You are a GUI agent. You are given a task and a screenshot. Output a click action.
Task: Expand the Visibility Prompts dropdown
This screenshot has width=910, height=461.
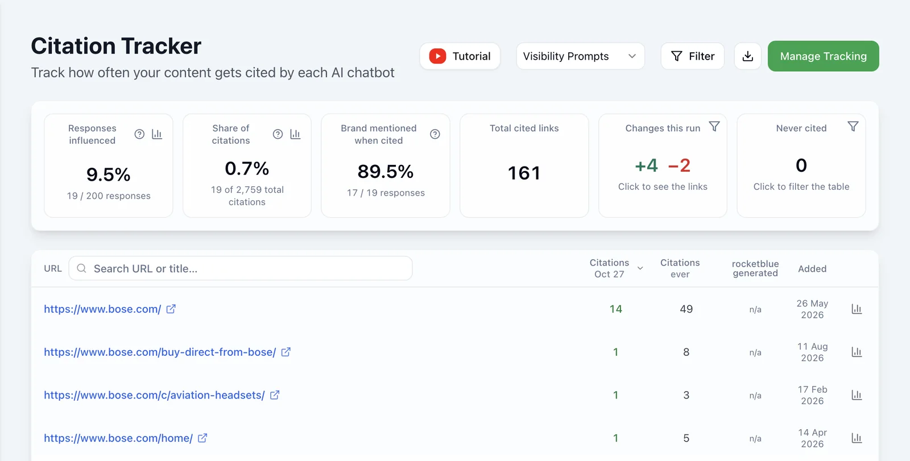[580, 56]
